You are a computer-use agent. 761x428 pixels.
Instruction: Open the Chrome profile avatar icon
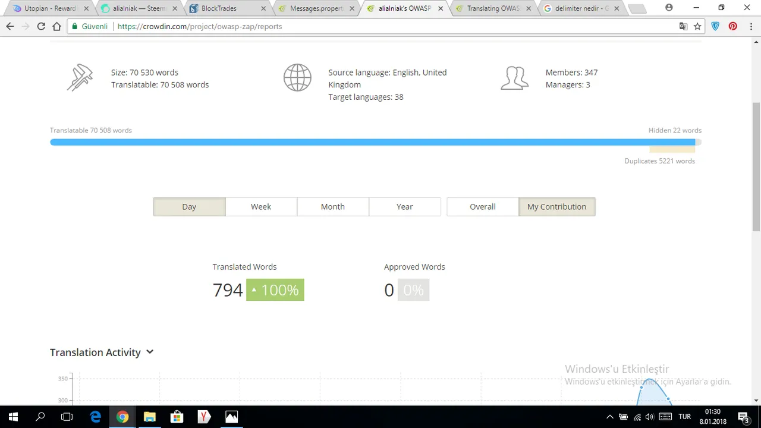click(x=669, y=8)
